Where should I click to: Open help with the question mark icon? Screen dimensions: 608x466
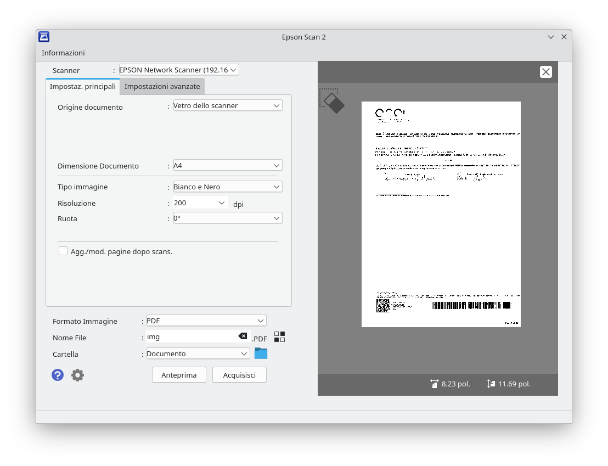pyautogui.click(x=58, y=375)
